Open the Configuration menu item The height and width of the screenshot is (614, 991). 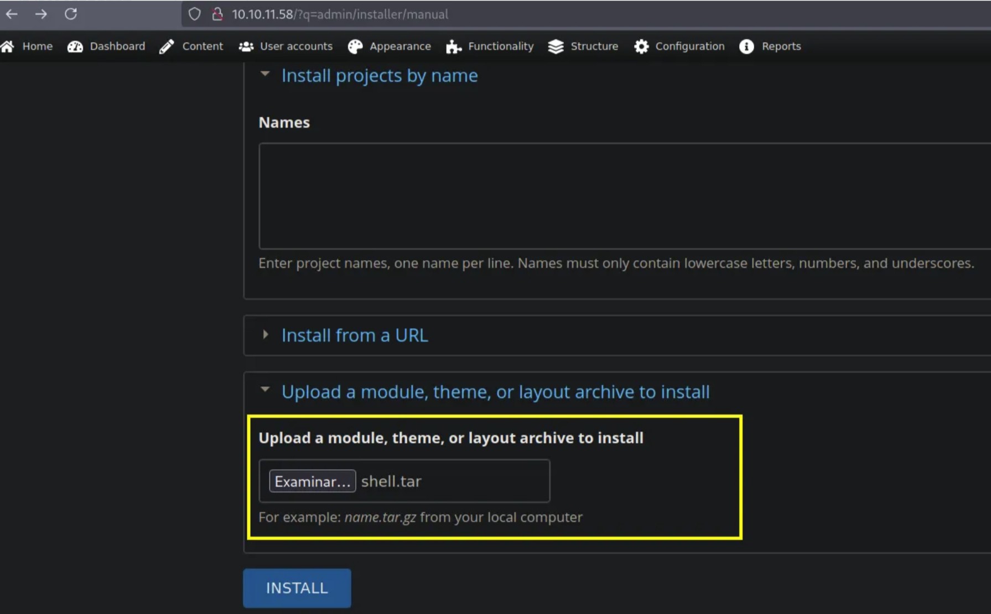click(x=690, y=46)
